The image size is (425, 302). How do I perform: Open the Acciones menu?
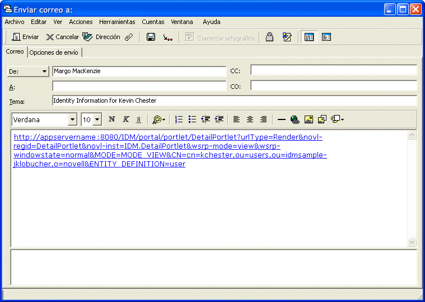(x=81, y=22)
